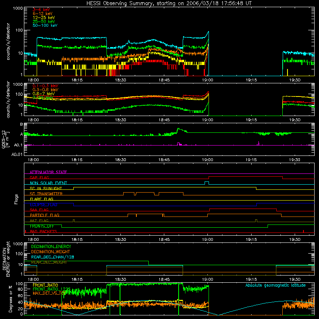The image size is (319, 319).
Task: Select the 0.3-0.8 MeV legend label
Action: click(x=45, y=90)
